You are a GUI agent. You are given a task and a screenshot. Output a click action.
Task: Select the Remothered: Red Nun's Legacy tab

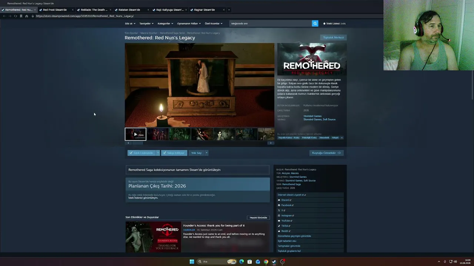coord(19,10)
